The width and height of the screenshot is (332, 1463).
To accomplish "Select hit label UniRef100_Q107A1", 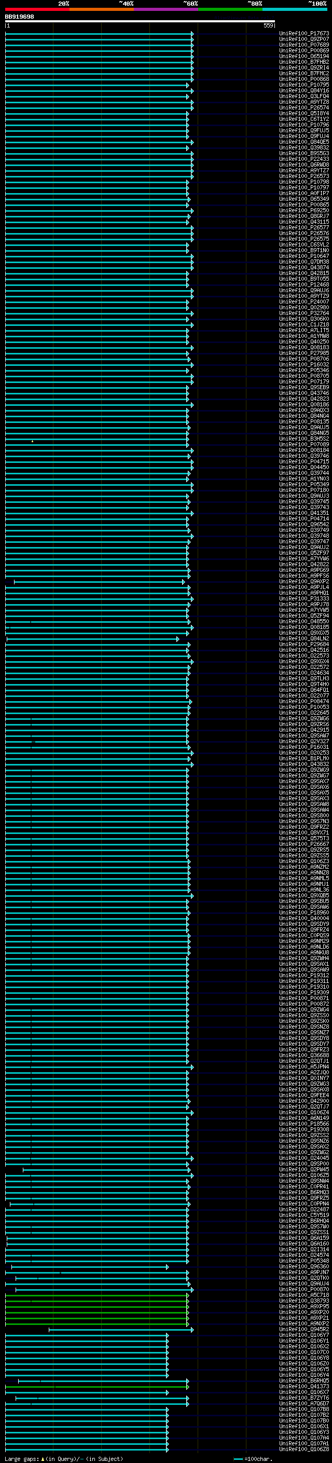I will pyautogui.click(x=304, y=1444).
